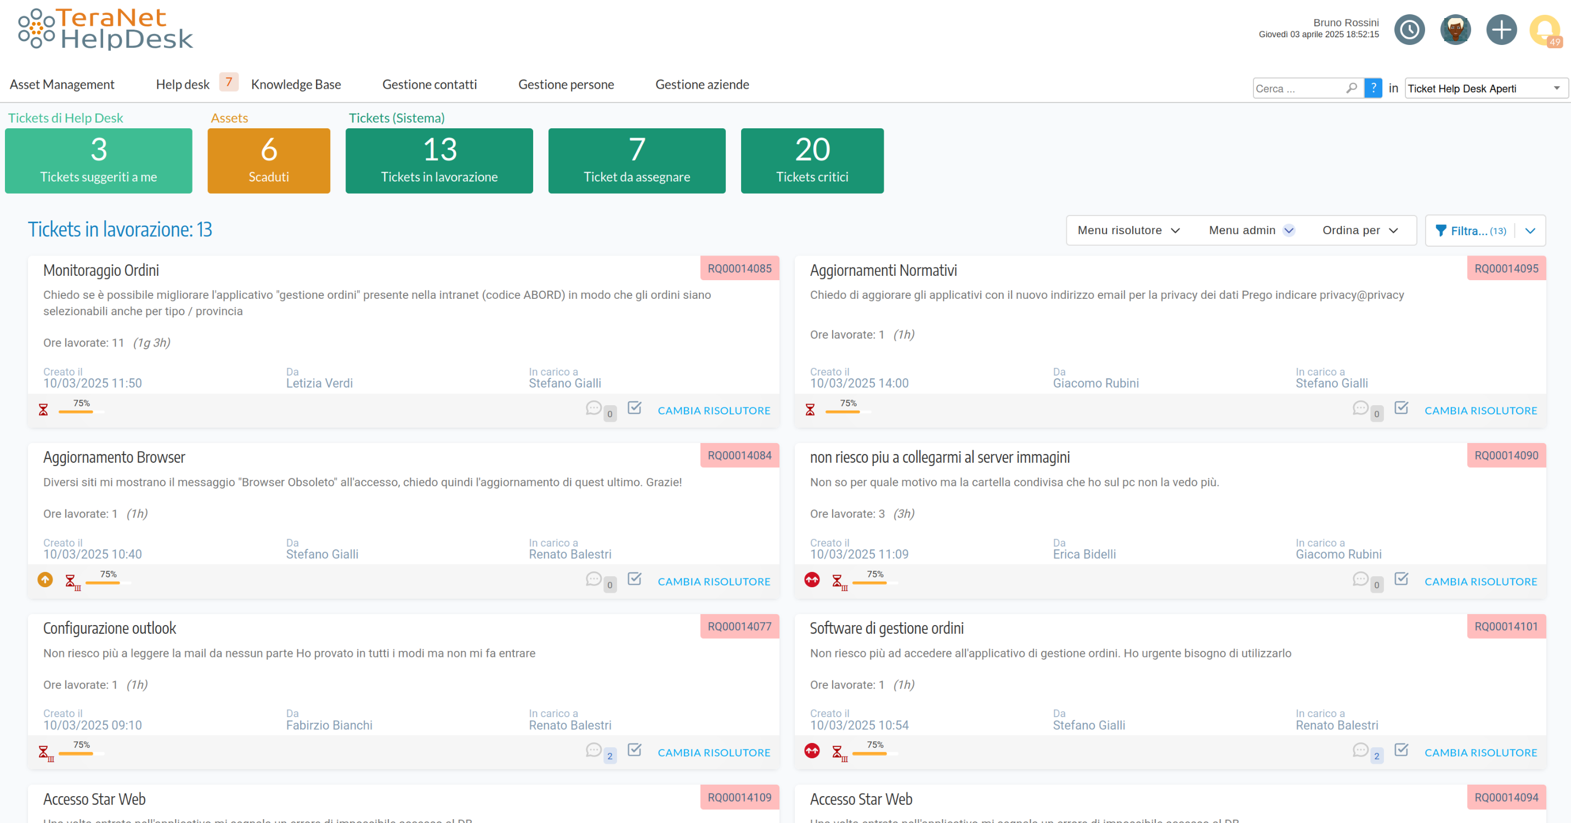
Task: Tick the checkbox icon on Configurazione outlook ticket
Action: [x=634, y=749]
